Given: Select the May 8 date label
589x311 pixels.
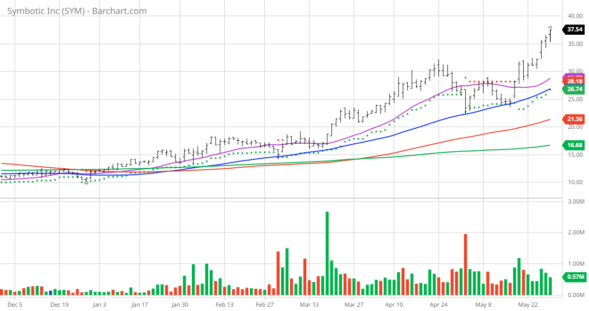Looking at the screenshot, I should click(483, 305).
